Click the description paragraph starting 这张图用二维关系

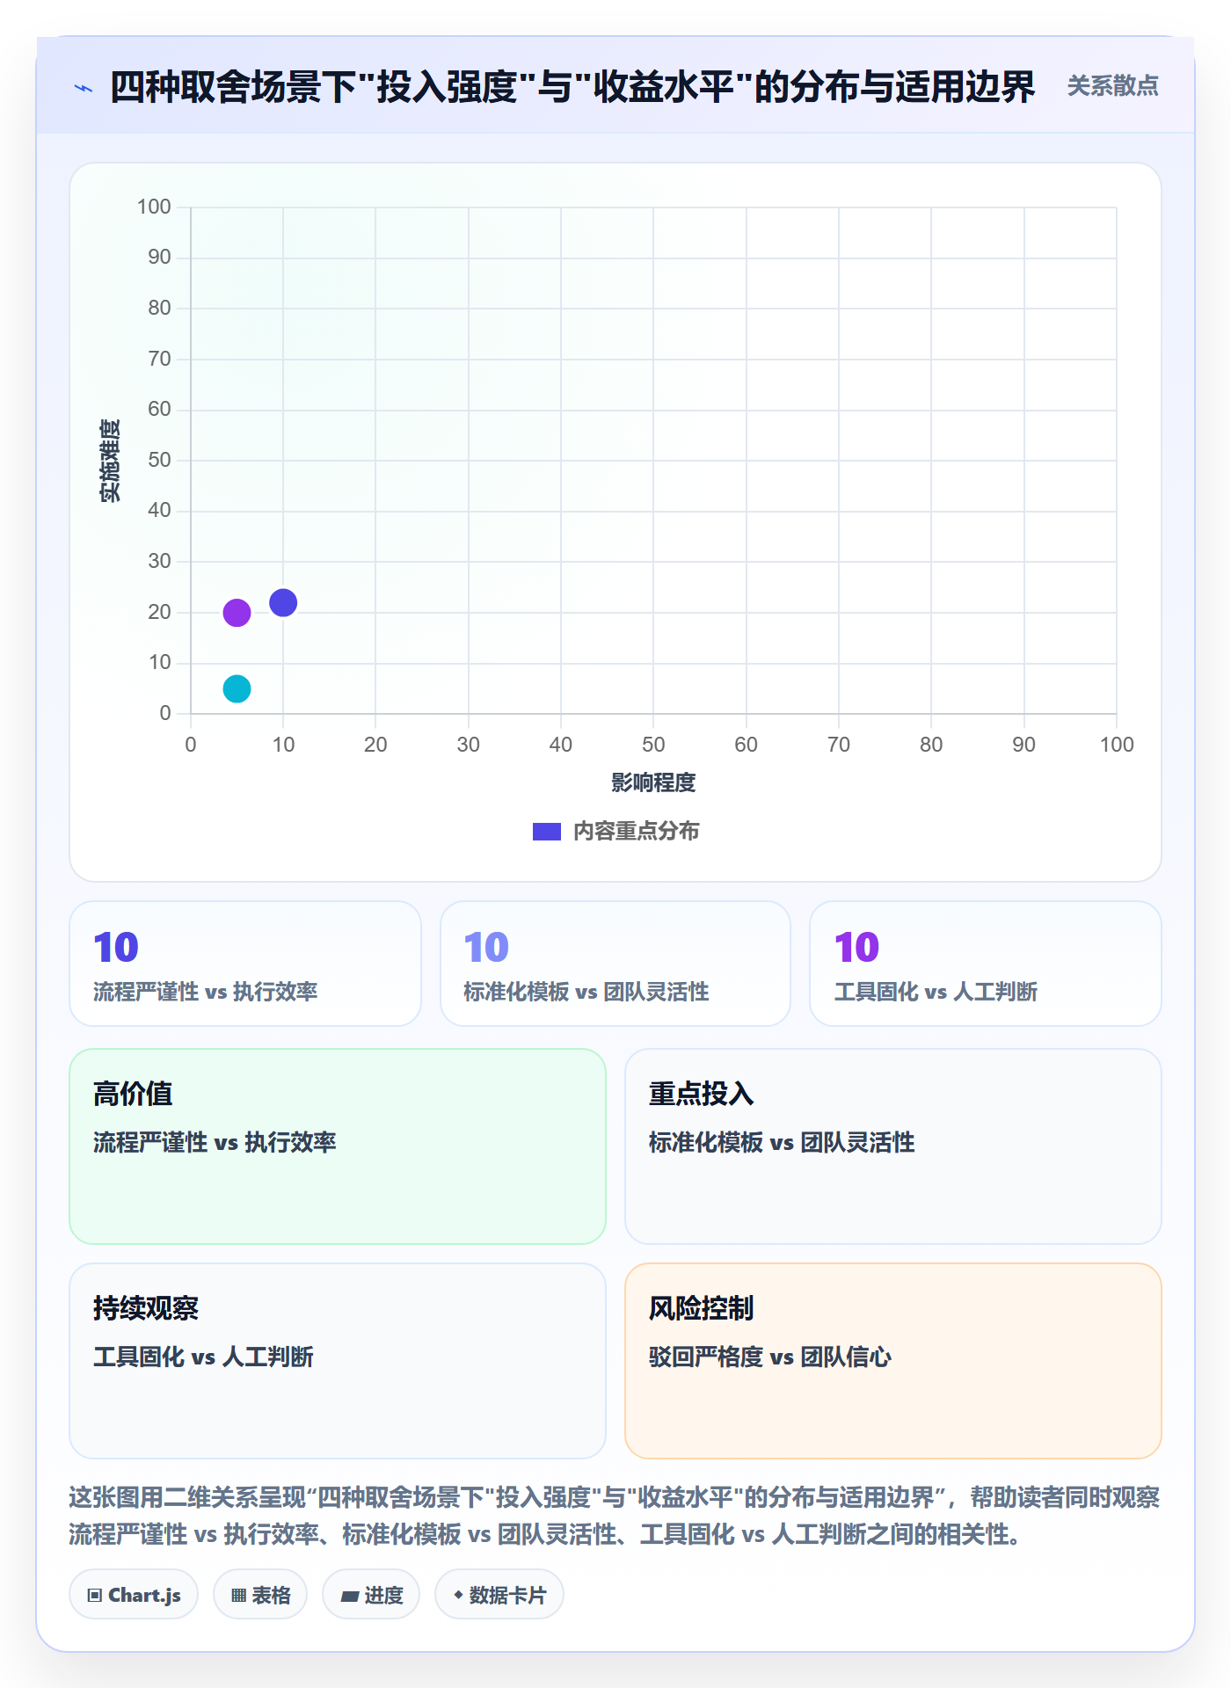tap(615, 1516)
